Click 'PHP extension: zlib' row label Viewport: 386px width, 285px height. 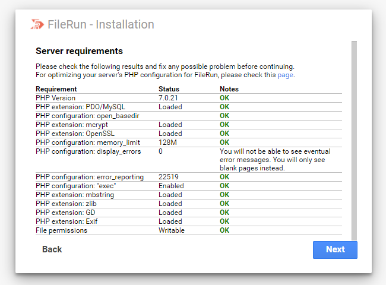(x=67, y=204)
